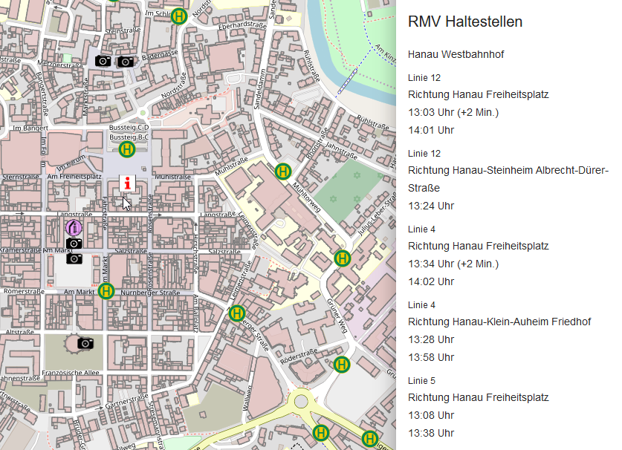622x450 pixels.
Task: Click Richtung Hanau-Klein-Auheim Friedhof
Action: coord(499,322)
